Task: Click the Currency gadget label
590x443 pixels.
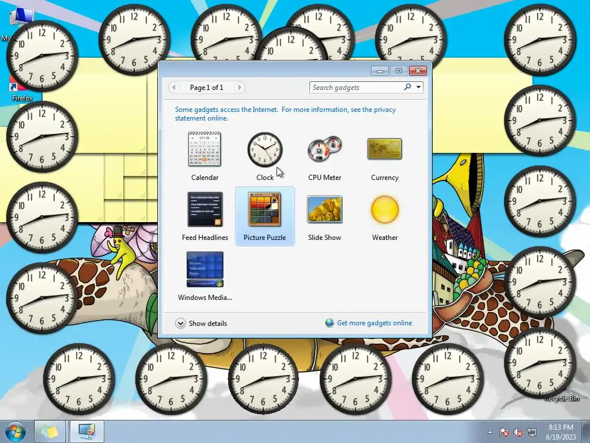Action: 384,178
